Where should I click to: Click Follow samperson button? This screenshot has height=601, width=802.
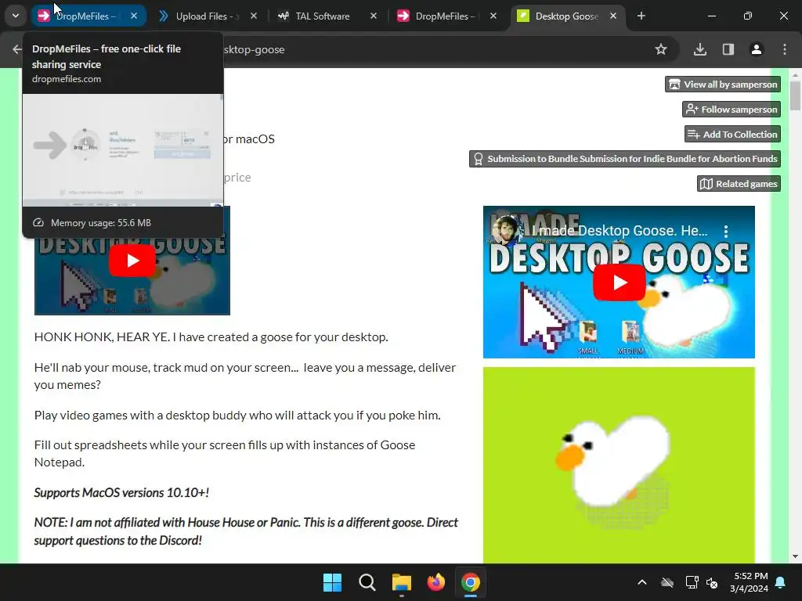coord(732,110)
